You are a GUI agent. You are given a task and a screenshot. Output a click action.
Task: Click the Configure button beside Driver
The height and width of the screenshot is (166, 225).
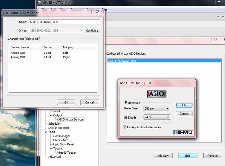[x=92, y=30]
